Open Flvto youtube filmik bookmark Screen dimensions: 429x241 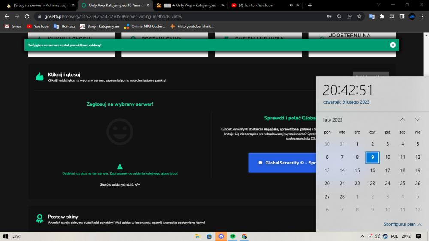pyautogui.click(x=192, y=27)
